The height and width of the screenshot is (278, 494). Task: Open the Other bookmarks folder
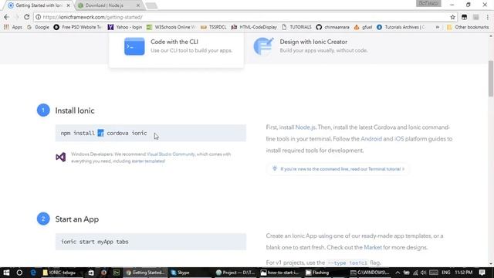pos(468,27)
